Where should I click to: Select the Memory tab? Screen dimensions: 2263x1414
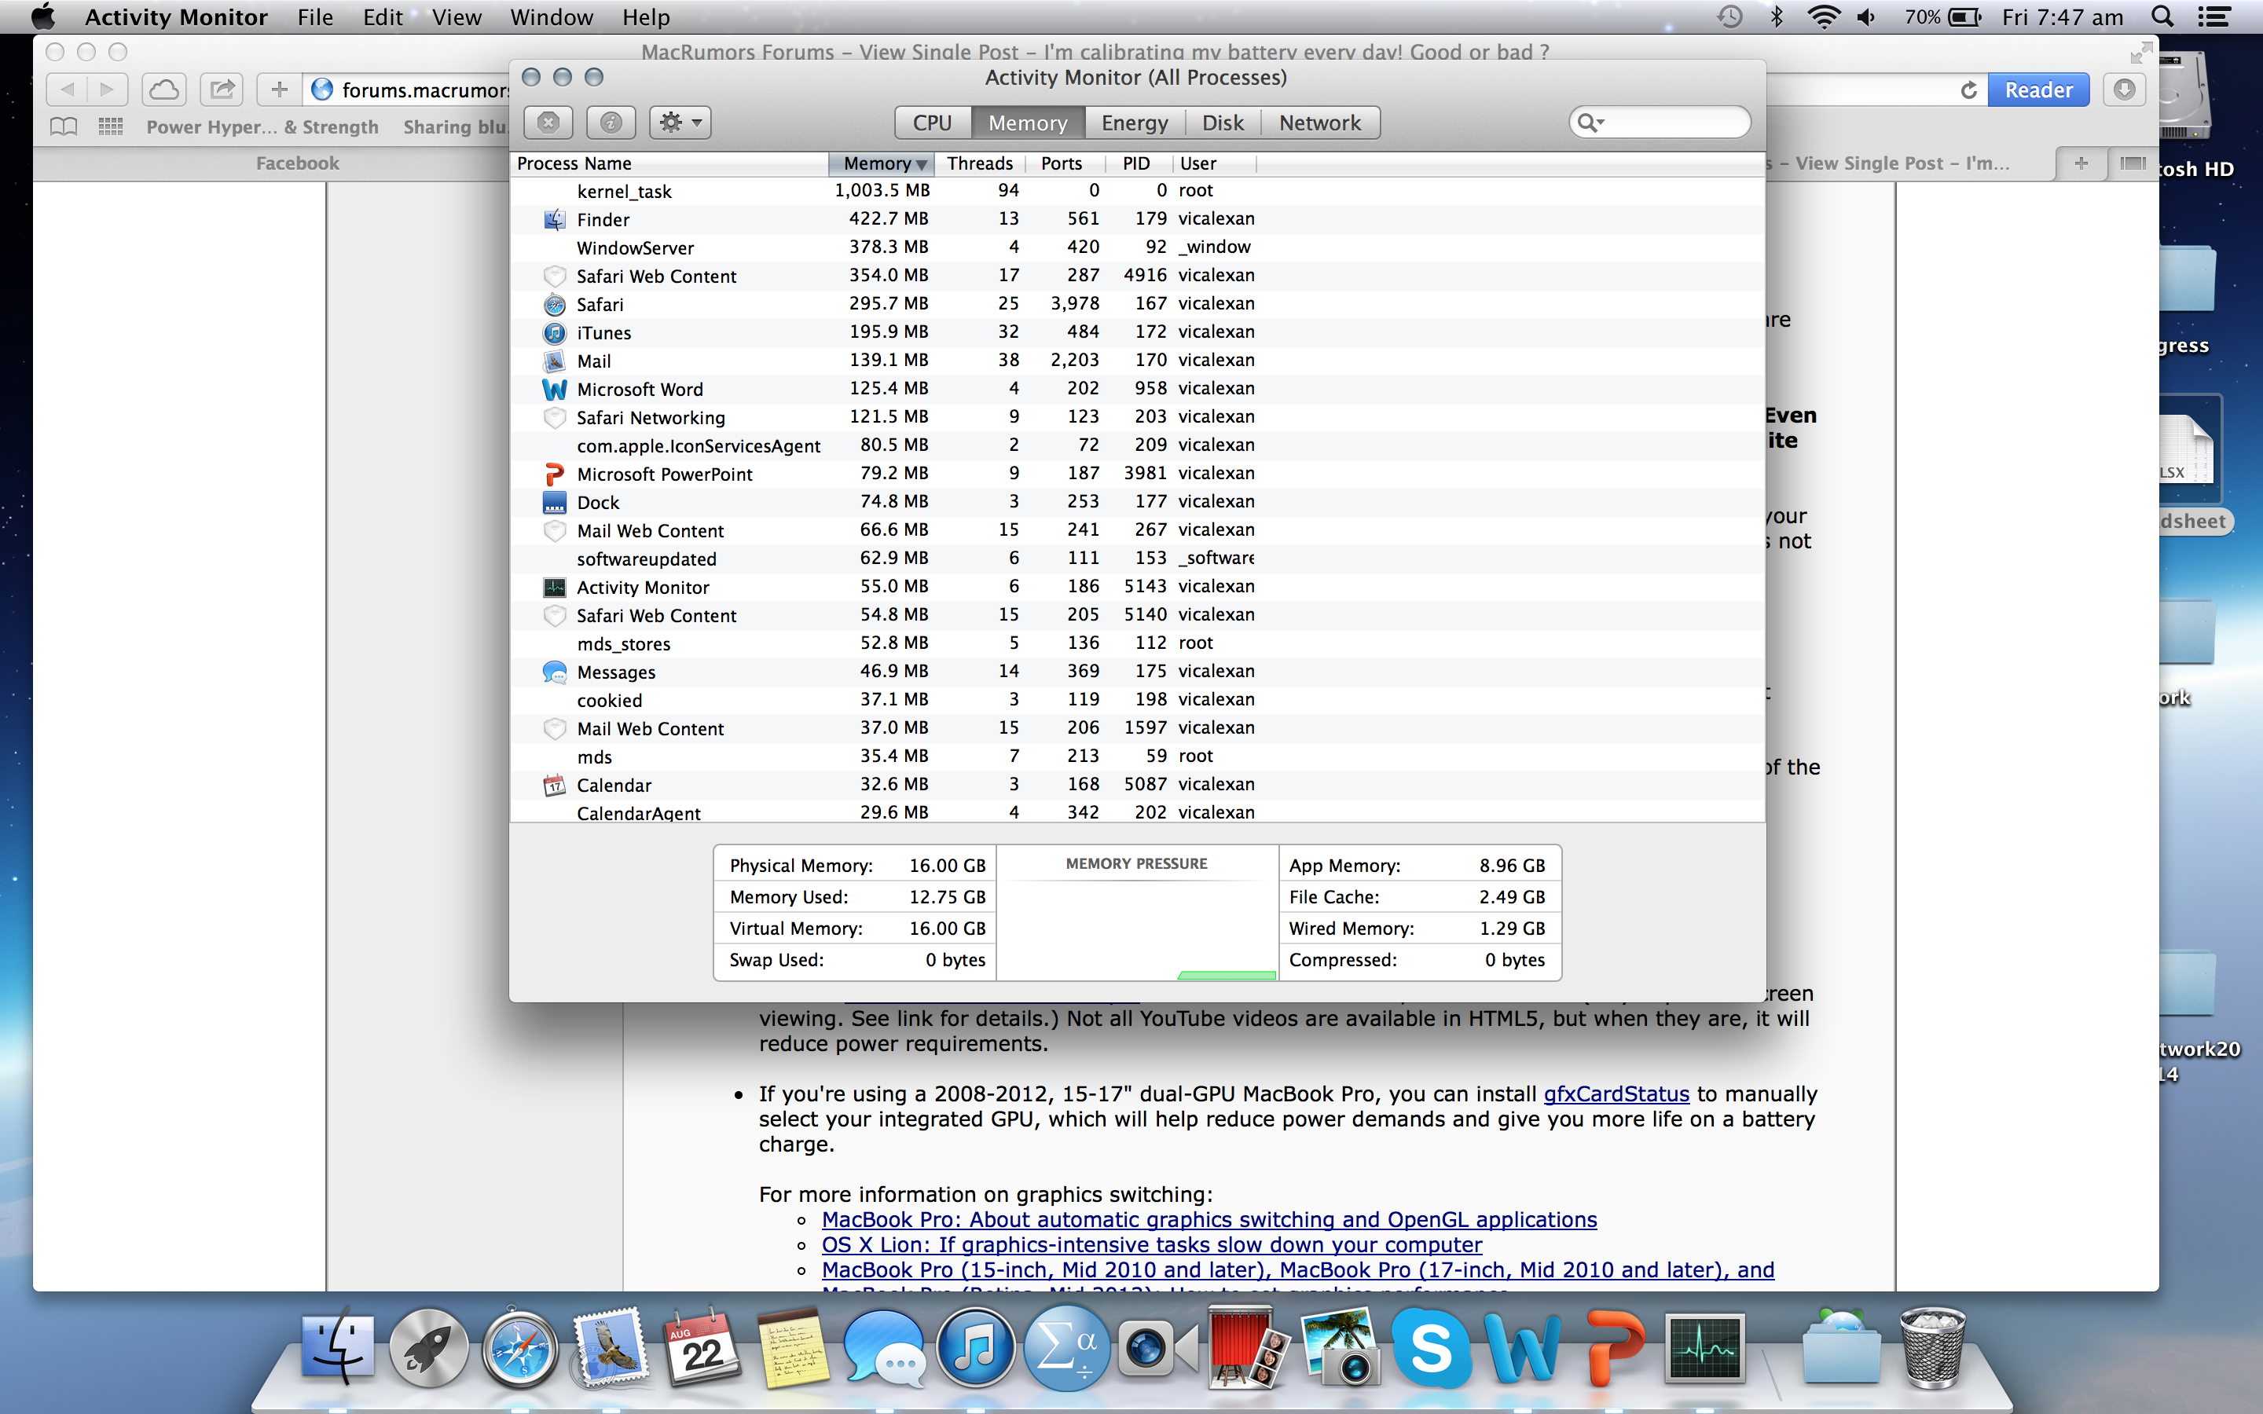pos(1028,123)
